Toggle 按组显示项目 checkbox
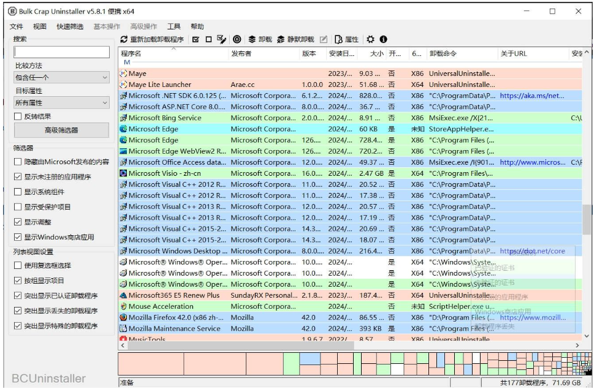This screenshot has width=597, height=389. (x=18, y=281)
